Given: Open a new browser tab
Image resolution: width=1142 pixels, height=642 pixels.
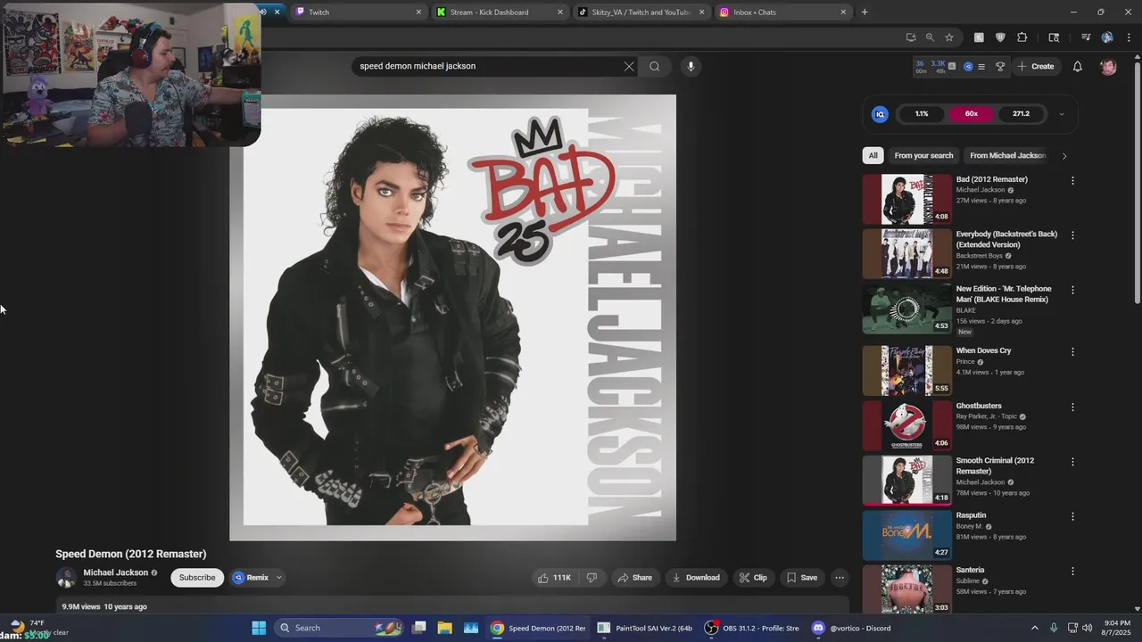Looking at the screenshot, I should click(865, 12).
